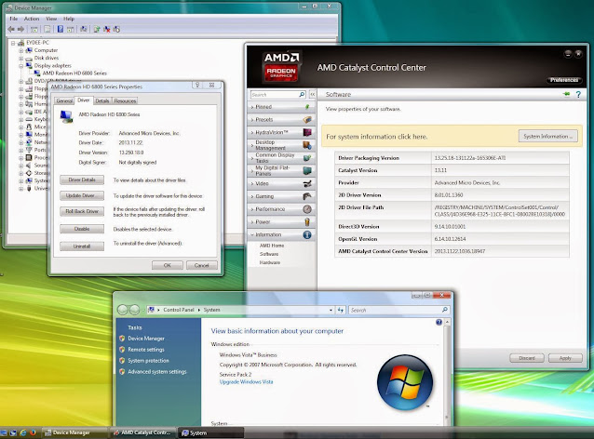Click the help icon in System window
The width and height of the screenshot is (594, 439).
tap(439, 323)
